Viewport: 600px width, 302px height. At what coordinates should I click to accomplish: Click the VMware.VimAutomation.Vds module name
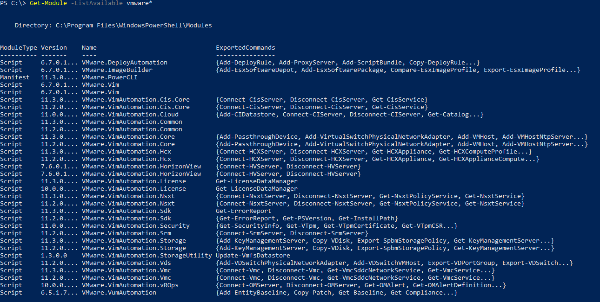[126, 263]
